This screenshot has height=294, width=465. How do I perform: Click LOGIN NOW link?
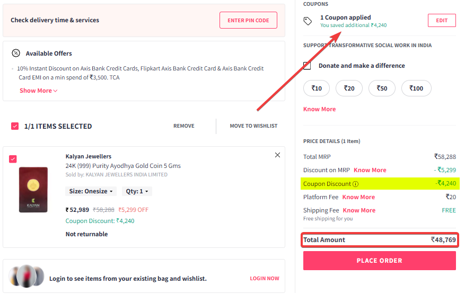pyautogui.click(x=265, y=278)
